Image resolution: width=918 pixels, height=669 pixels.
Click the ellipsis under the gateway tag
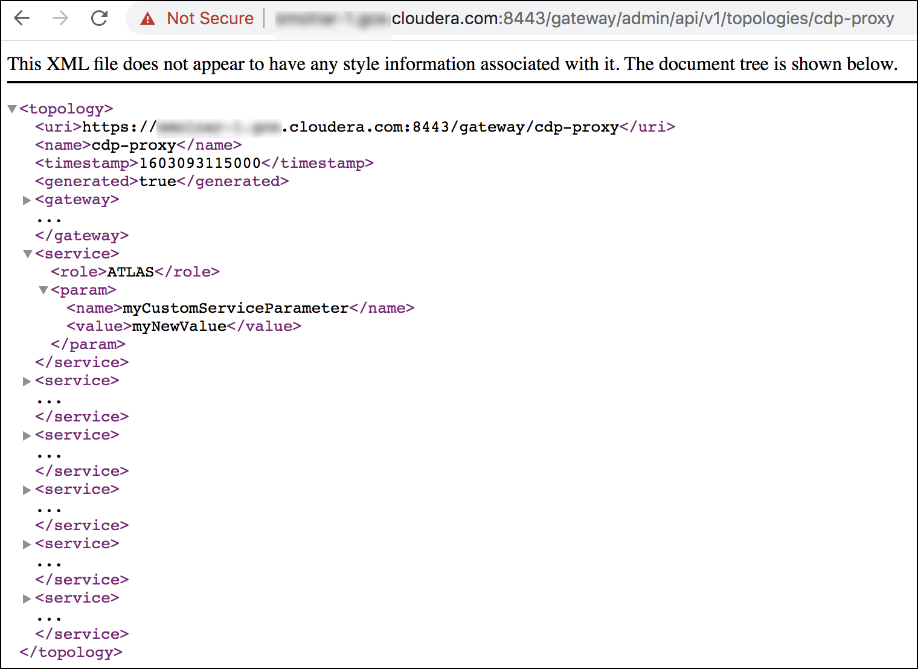(49, 220)
